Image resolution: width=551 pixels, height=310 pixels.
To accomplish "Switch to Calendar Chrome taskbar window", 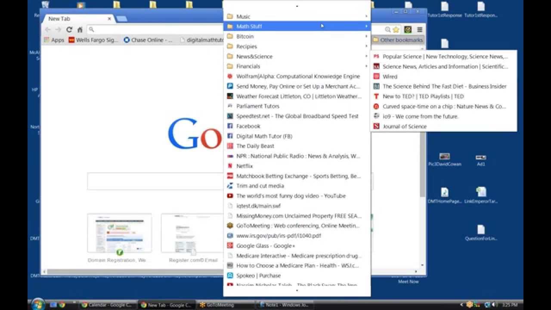I will tap(107, 305).
